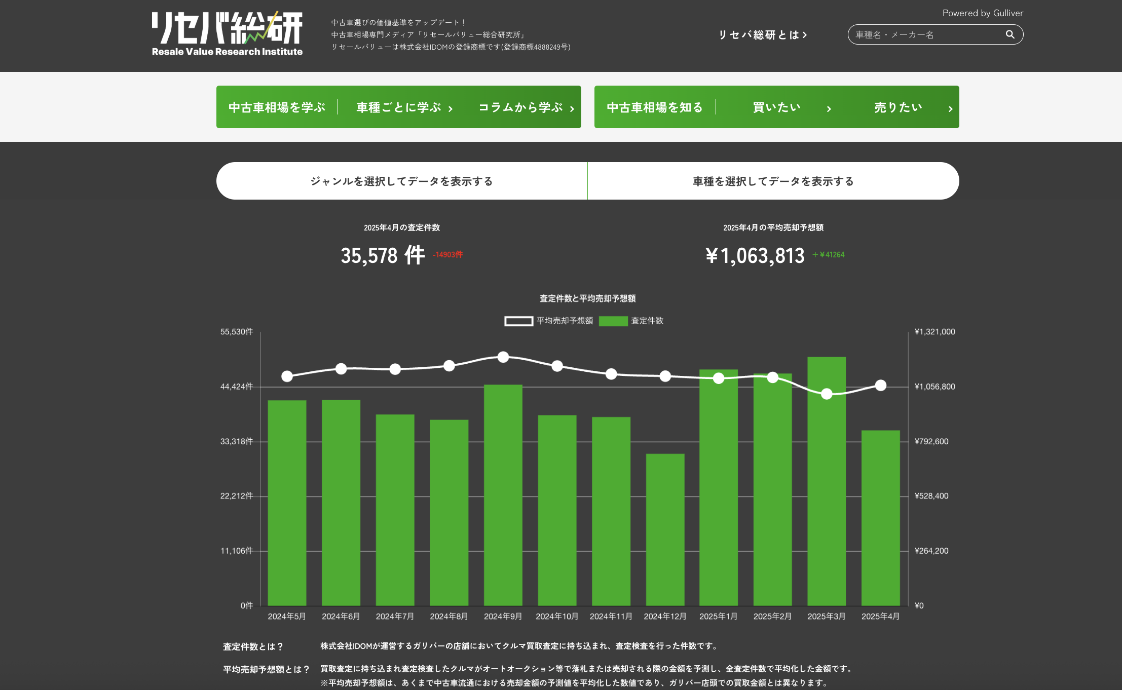Click chevron next to 売りたい
The image size is (1122, 690).
(950, 108)
